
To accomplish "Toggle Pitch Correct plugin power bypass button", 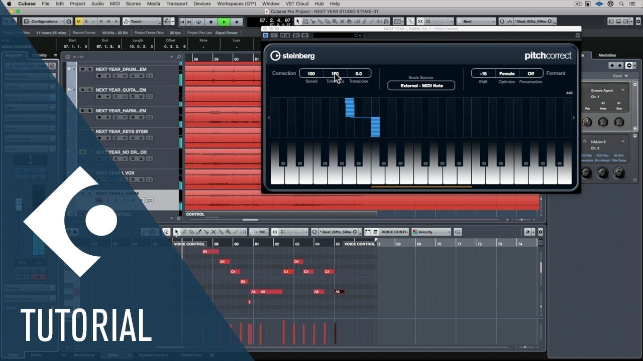I will click(265, 35).
